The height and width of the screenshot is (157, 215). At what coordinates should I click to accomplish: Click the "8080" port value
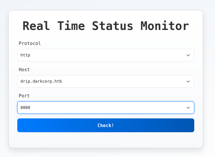[x=25, y=107]
